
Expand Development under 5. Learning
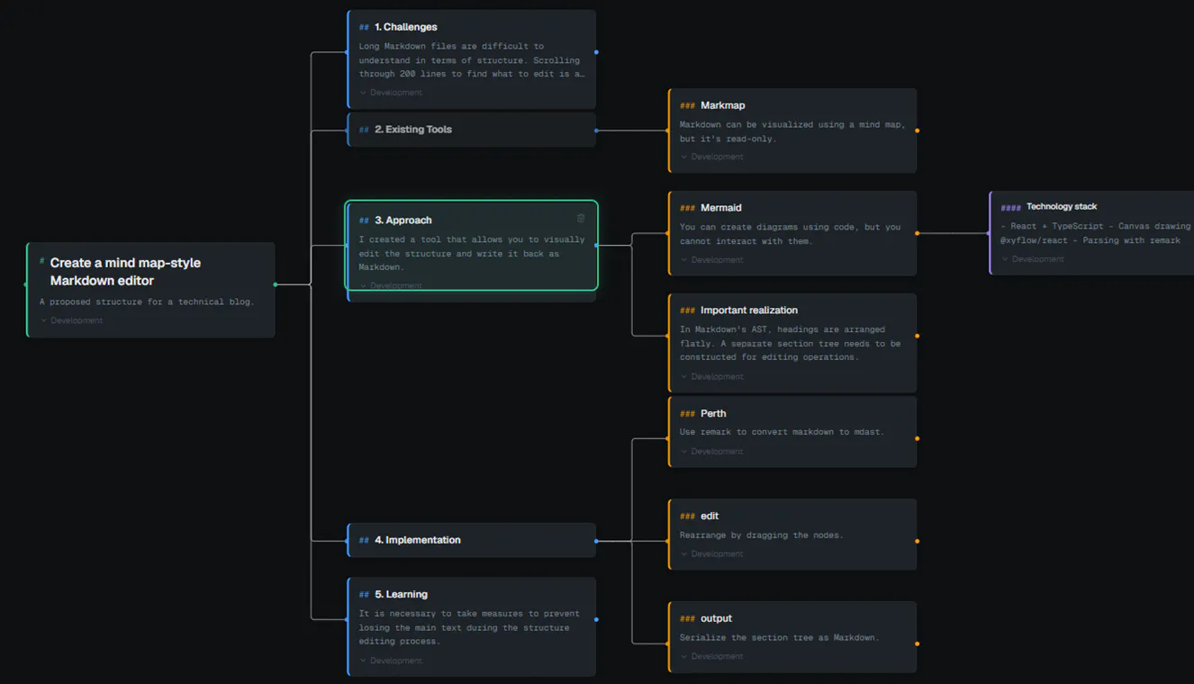pyautogui.click(x=391, y=661)
